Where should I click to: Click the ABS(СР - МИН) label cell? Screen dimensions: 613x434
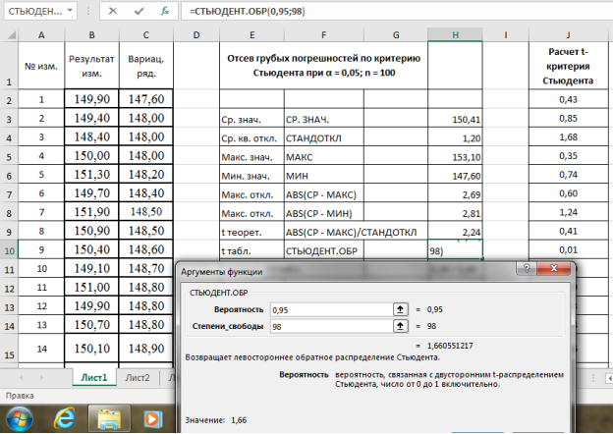324,212
